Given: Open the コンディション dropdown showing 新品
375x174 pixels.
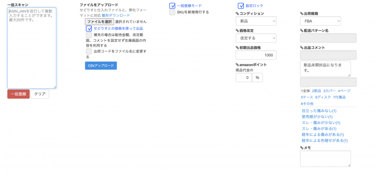Looking at the screenshot, I should coord(256,21).
